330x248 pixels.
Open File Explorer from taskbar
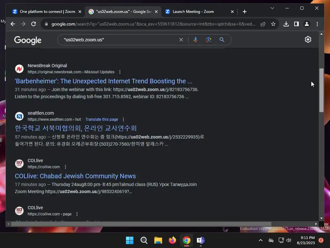click(x=158, y=240)
